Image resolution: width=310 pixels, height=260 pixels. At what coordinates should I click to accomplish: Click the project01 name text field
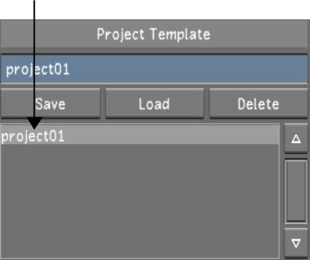pos(154,69)
